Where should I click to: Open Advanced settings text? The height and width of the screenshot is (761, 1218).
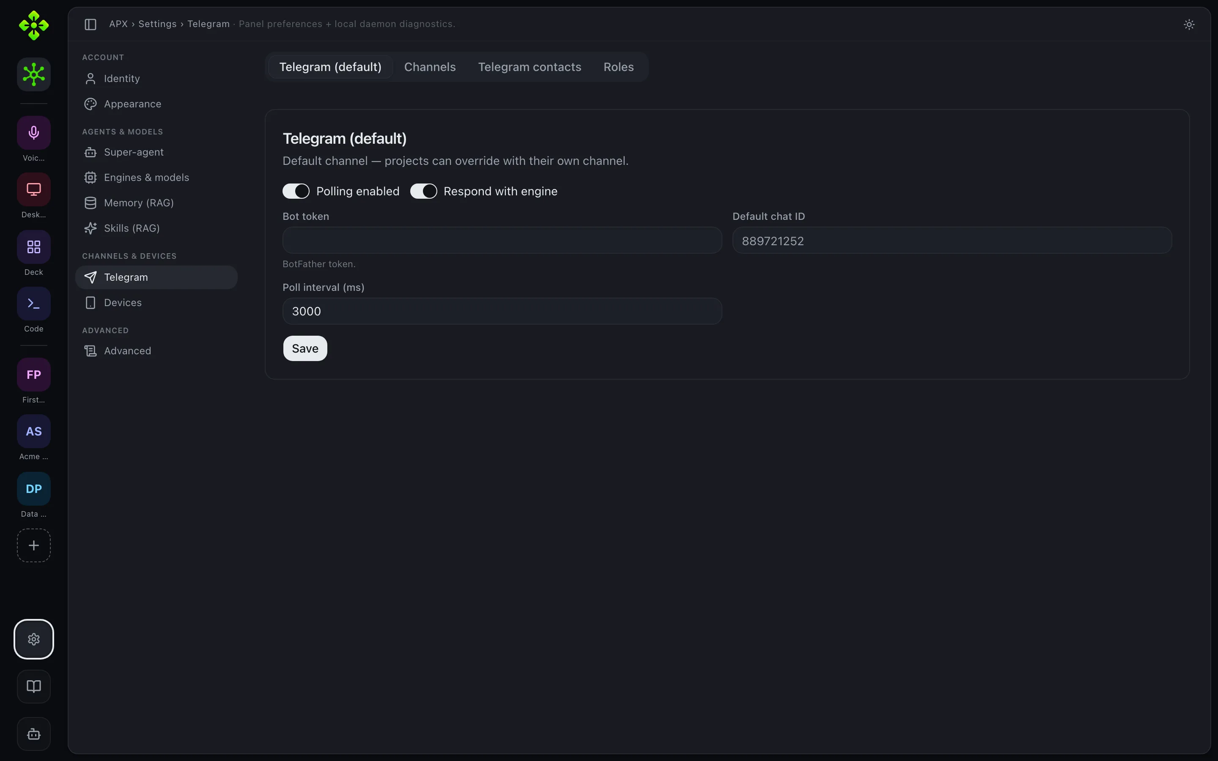click(127, 351)
